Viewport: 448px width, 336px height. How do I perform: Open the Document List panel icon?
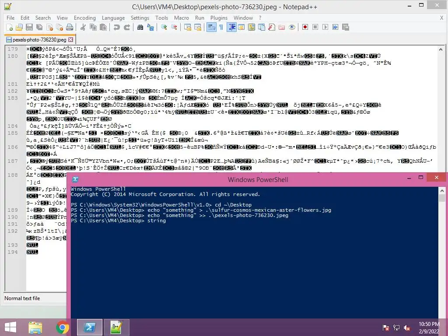(x=262, y=27)
